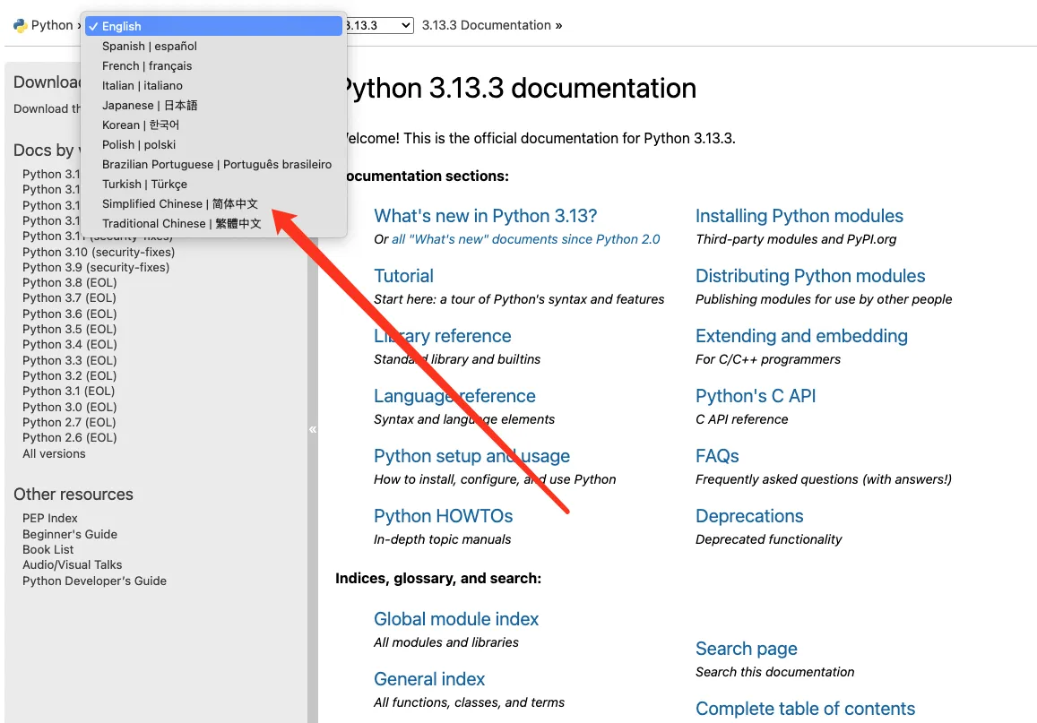Open the Language reference link
This screenshot has width=1037, height=723.
(x=454, y=397)
